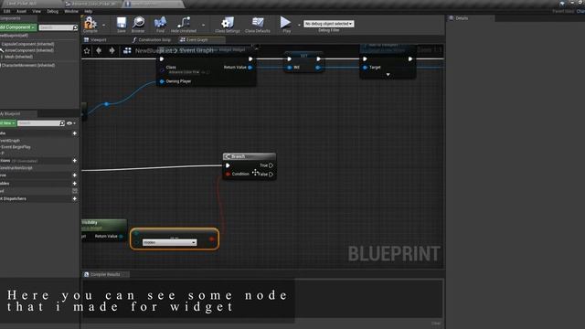Add a variable with the plus icon
Viewport: 585px width, 329px height.
[75, 183]
